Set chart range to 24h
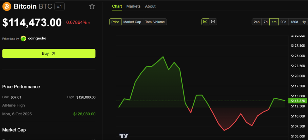The height and width of the screenshot is (140, 308). pos(257,22)
